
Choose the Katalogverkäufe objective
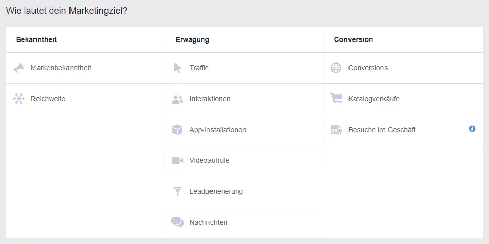(403, 99)
